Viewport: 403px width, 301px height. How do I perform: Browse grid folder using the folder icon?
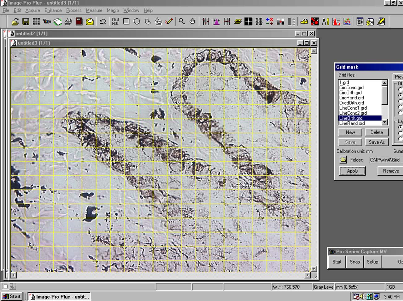[343, 160]
